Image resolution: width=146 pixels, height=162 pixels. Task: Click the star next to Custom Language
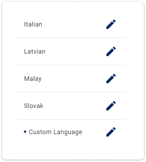25,132
